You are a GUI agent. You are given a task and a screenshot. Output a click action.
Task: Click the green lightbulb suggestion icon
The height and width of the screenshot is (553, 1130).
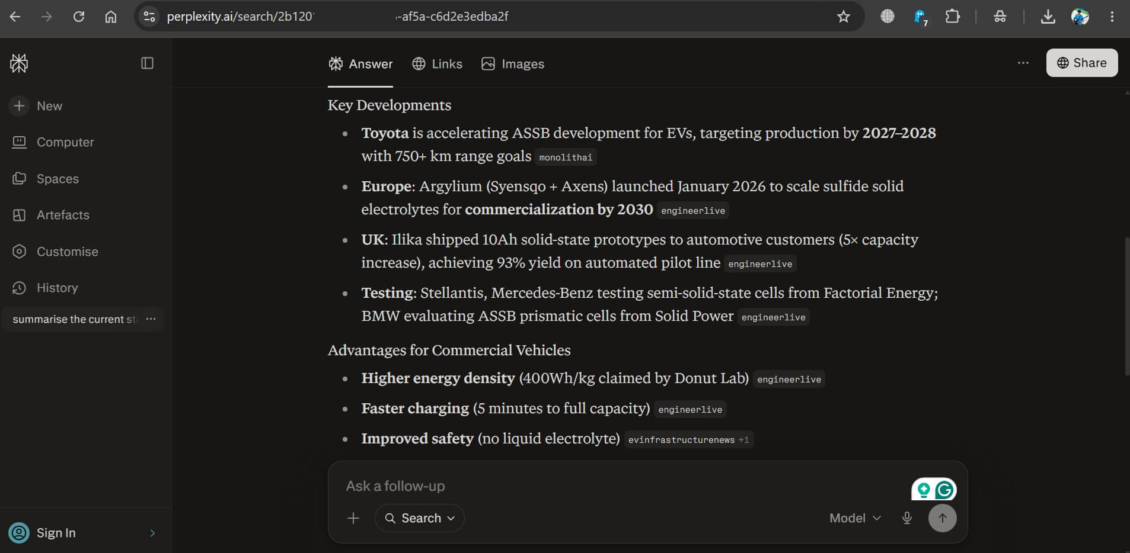(924, 490)
